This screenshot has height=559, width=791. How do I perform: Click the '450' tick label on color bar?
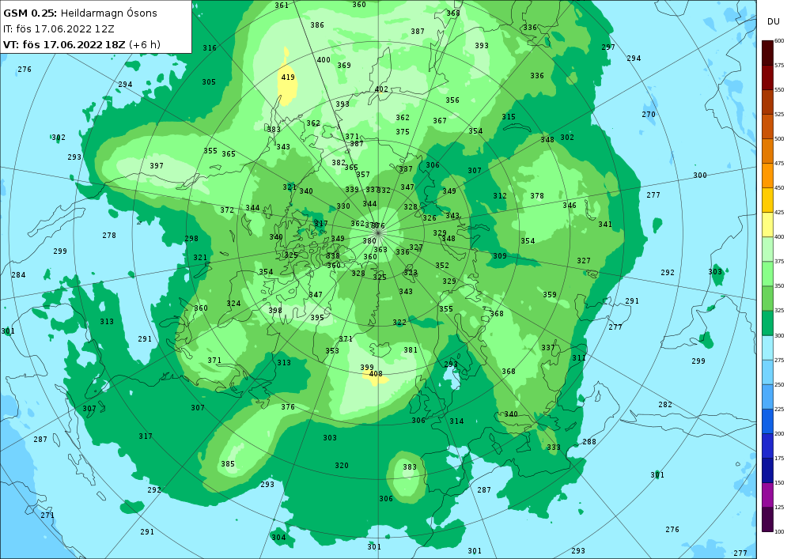(x=779, y=188)
